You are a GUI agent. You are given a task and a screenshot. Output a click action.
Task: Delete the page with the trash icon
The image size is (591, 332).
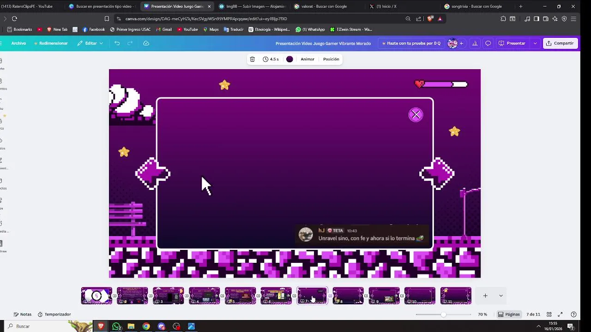pyautogui.click(x=252, y=59)
